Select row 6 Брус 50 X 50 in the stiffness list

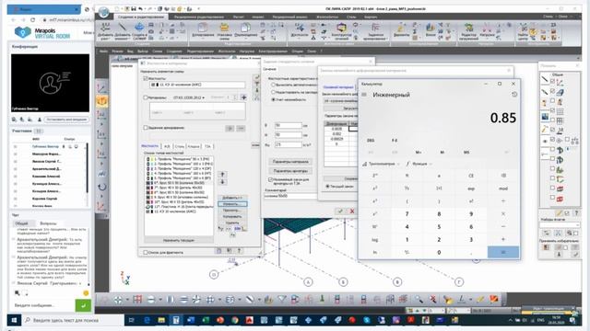(180, 183)
